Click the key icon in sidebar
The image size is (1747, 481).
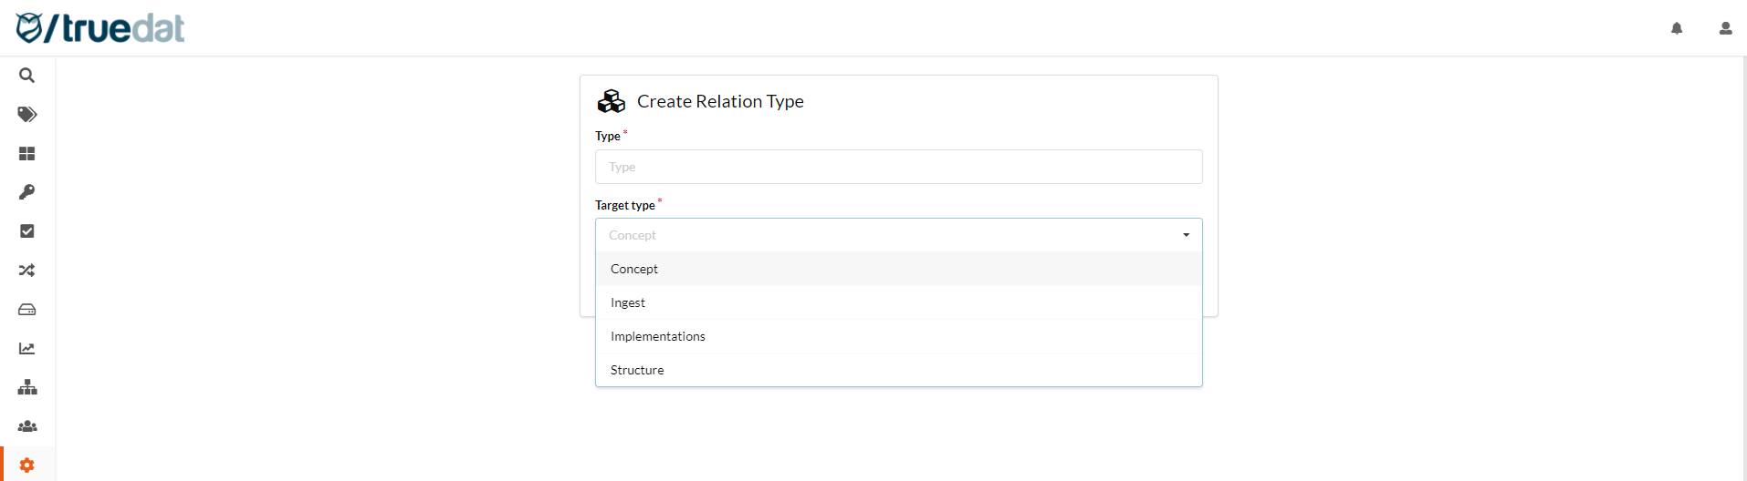[x=27, y=192]
